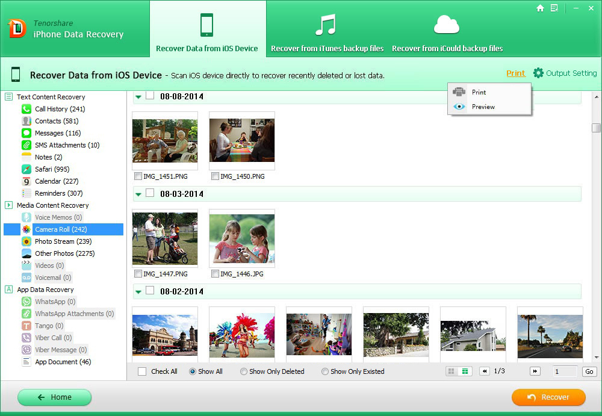Open the carnival dancers thumbnail
This screenshot has height=416, width=602.
tap(242, 335)
